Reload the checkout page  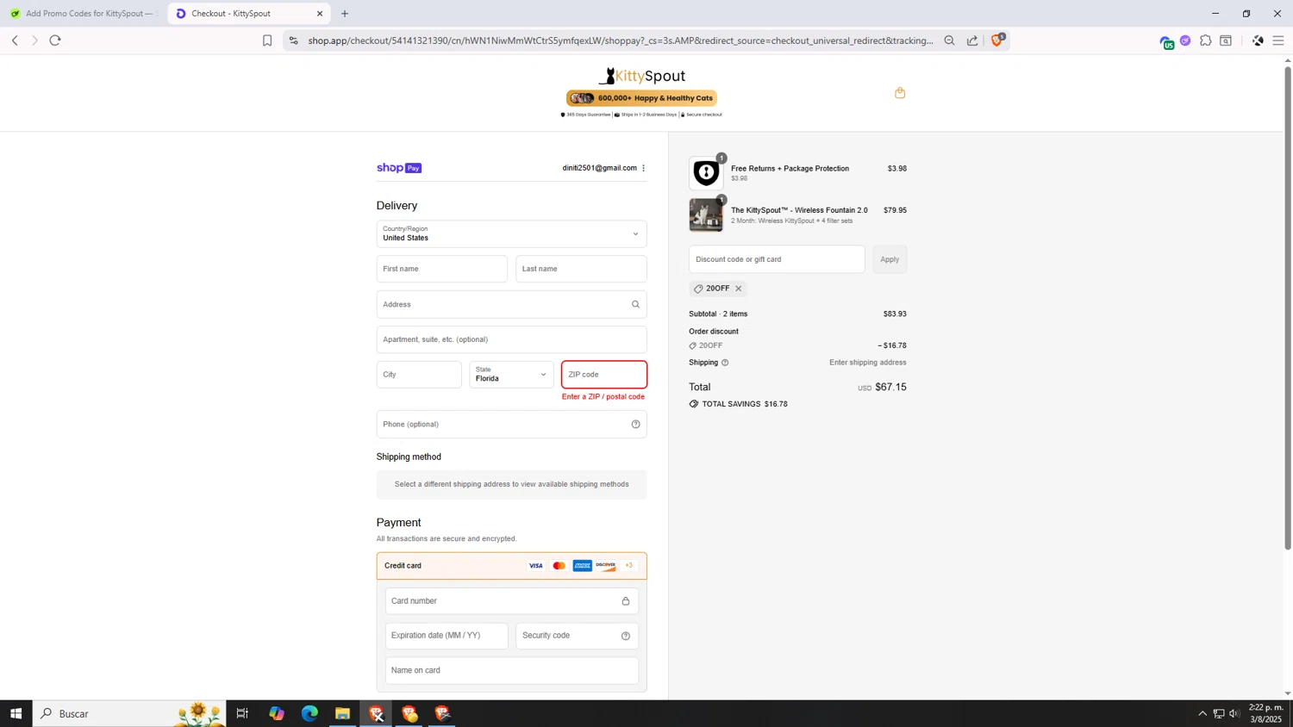[55, 40]
